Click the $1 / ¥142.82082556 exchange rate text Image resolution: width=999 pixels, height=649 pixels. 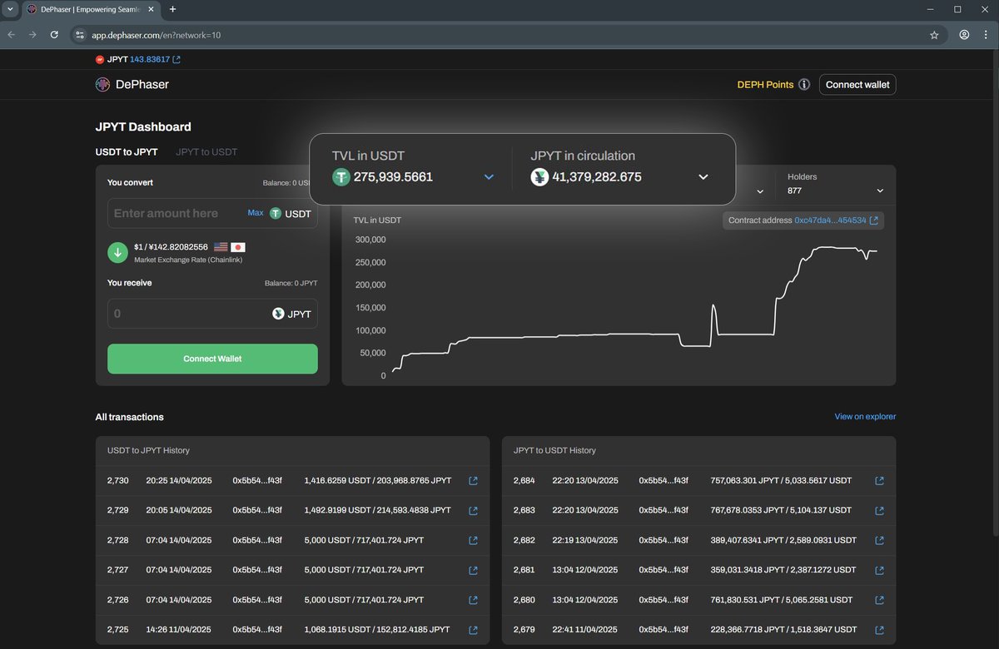[x=171, y=247]
